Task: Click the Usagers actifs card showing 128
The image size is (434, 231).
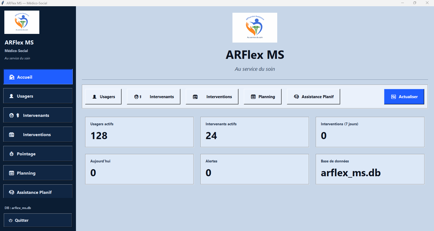Action: (139, 132)
